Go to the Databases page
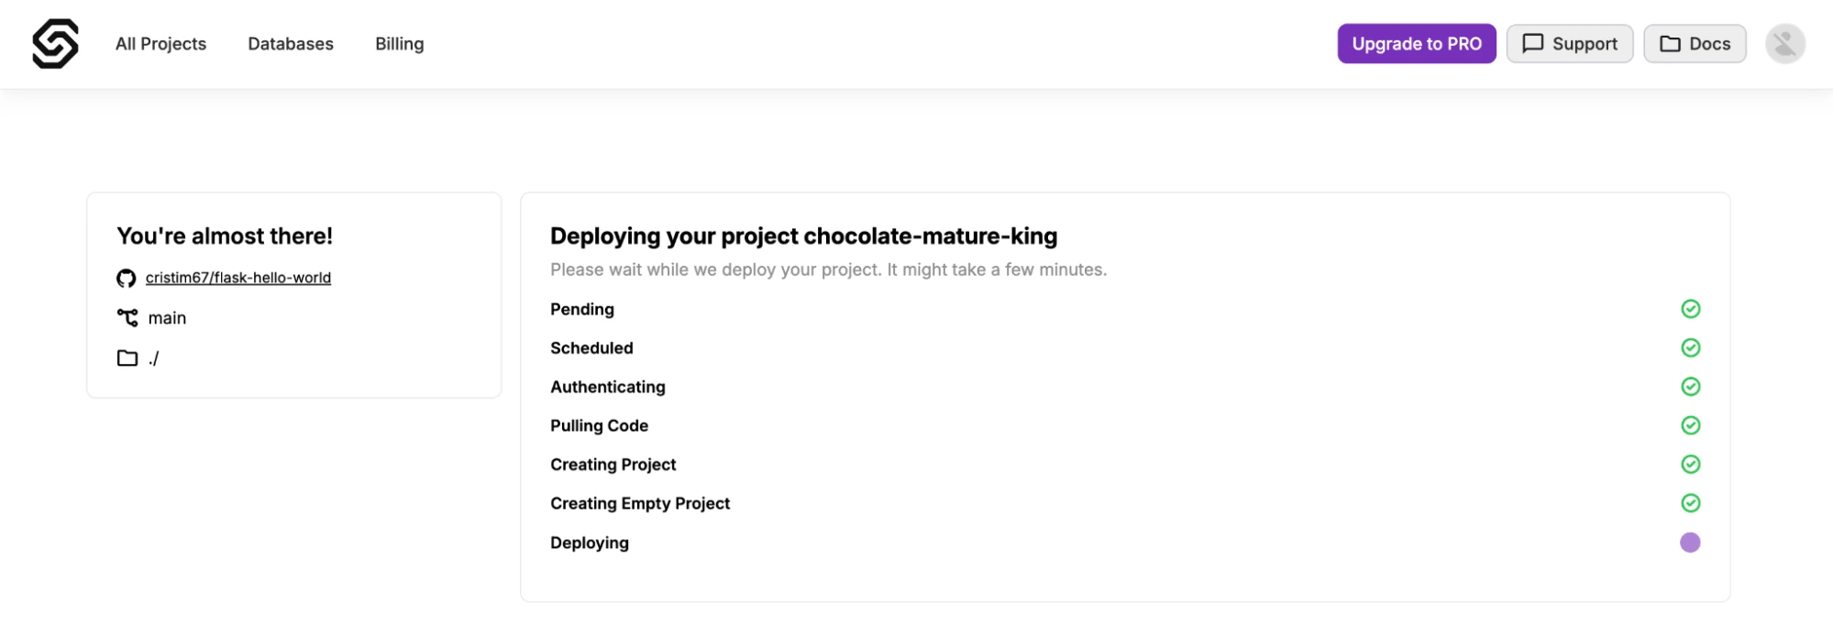Screen dimensions: 1833x638 (x=291, y=44)
